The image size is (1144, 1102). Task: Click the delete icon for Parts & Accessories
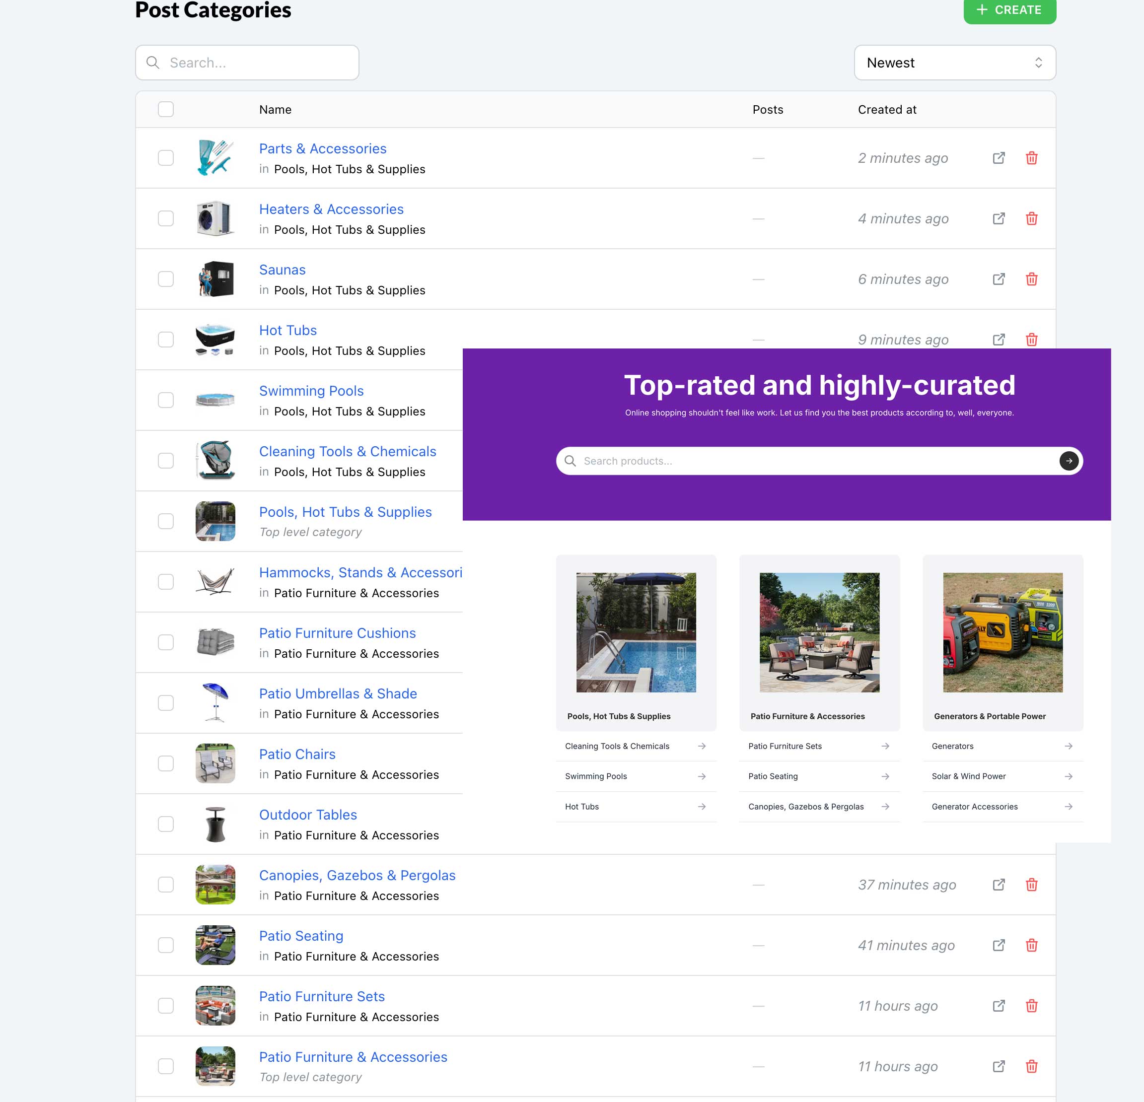(1032, 157)
